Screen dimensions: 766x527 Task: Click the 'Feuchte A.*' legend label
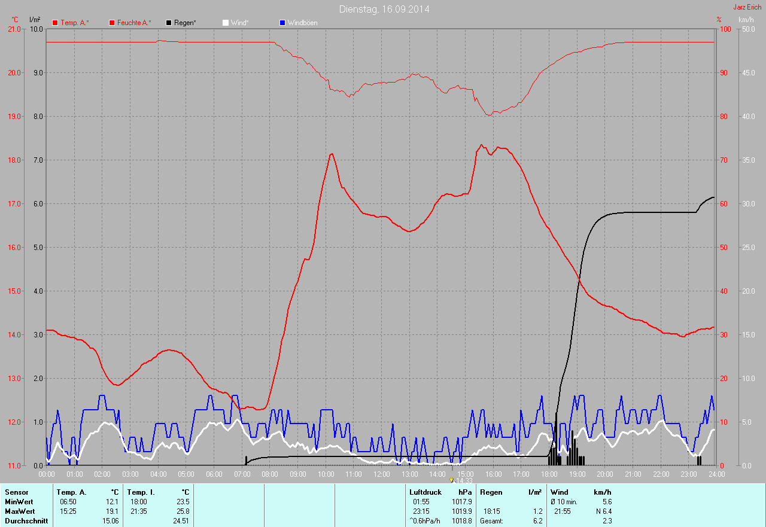click(134, 23)
